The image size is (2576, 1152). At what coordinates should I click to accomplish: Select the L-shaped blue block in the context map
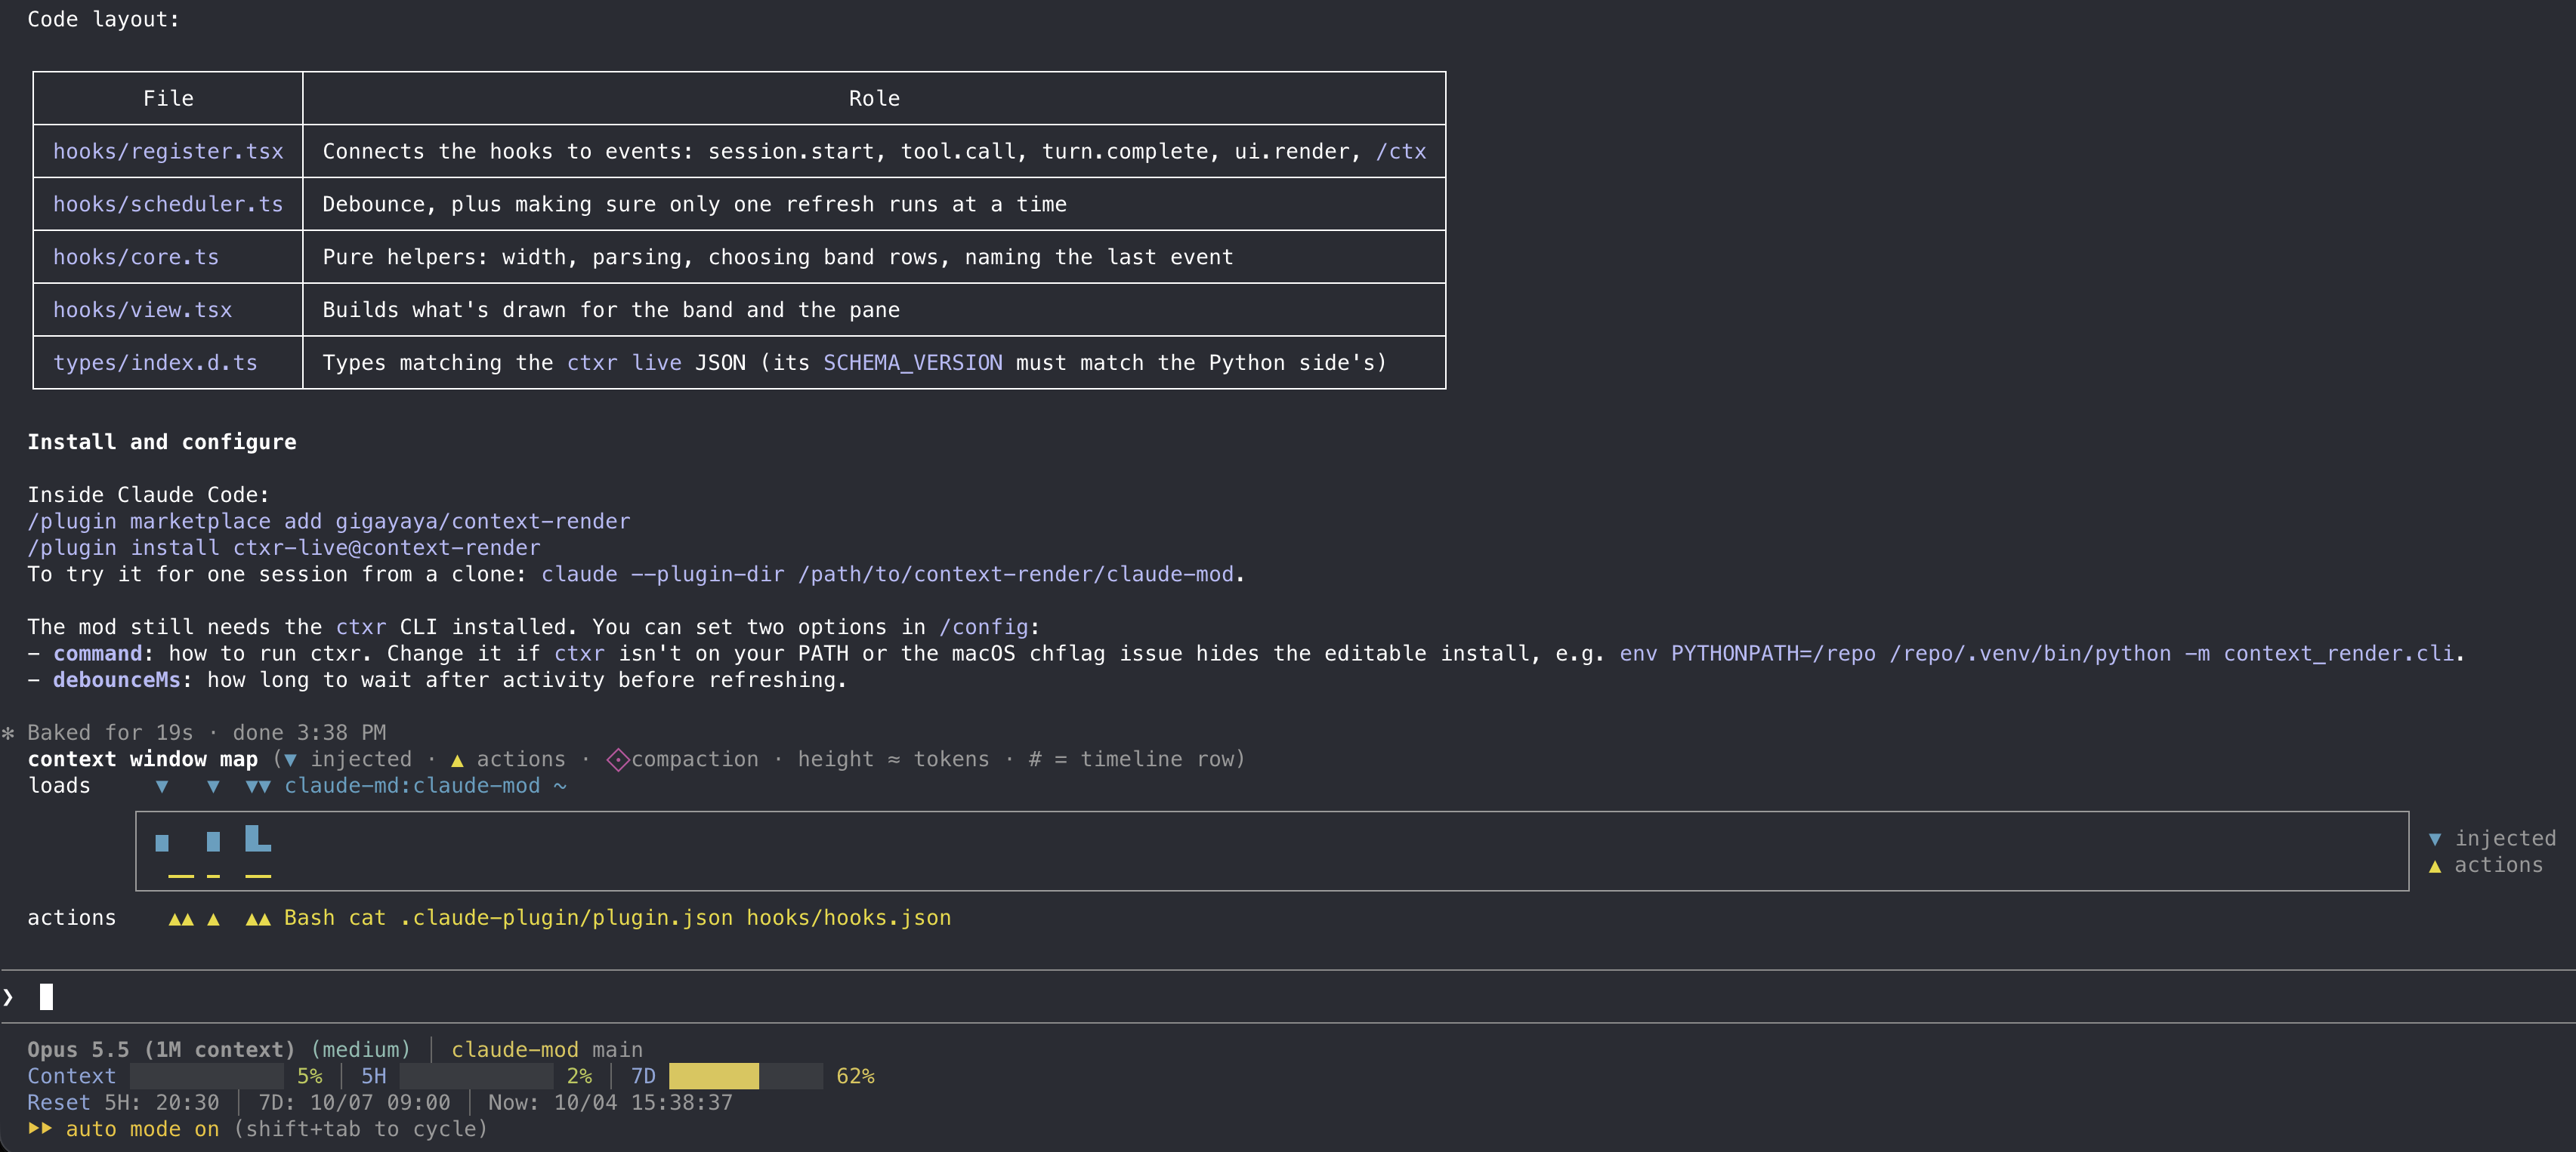coord(258,838)
